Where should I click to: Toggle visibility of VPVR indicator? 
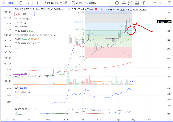(55, 35)
